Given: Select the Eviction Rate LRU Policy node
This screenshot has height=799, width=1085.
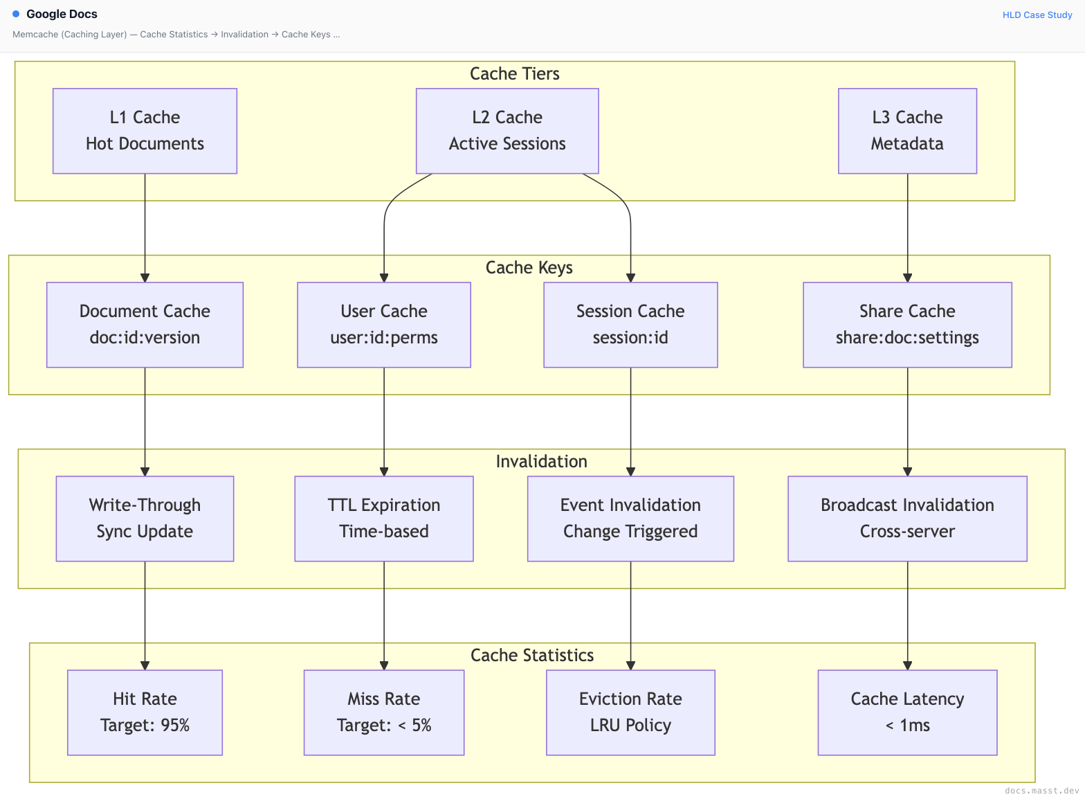Looking at the screenshot, I should [630, 712].
